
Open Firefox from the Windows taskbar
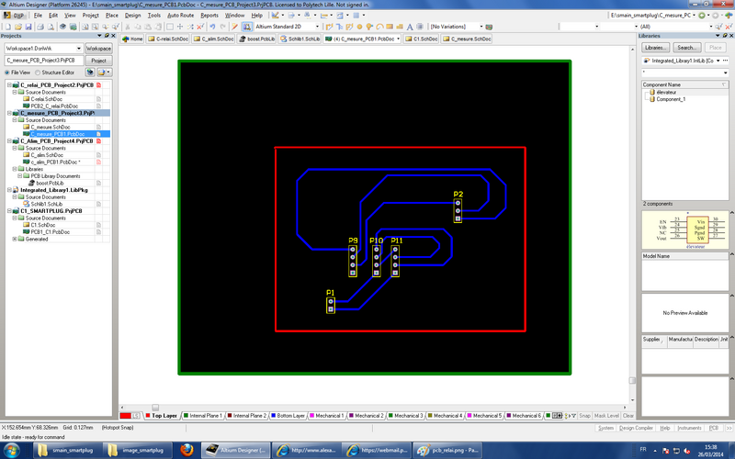(187, 450)
